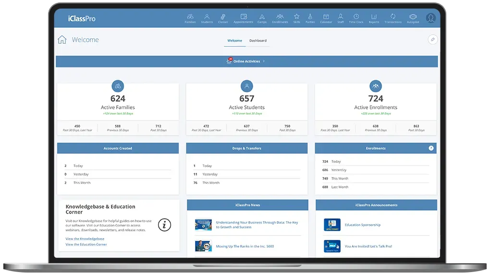Image resolution: width=490 pixels, height=274 pixels.
Task: Click the Moving Up The Ranks news thumbnail
Action: click(203, 246)
